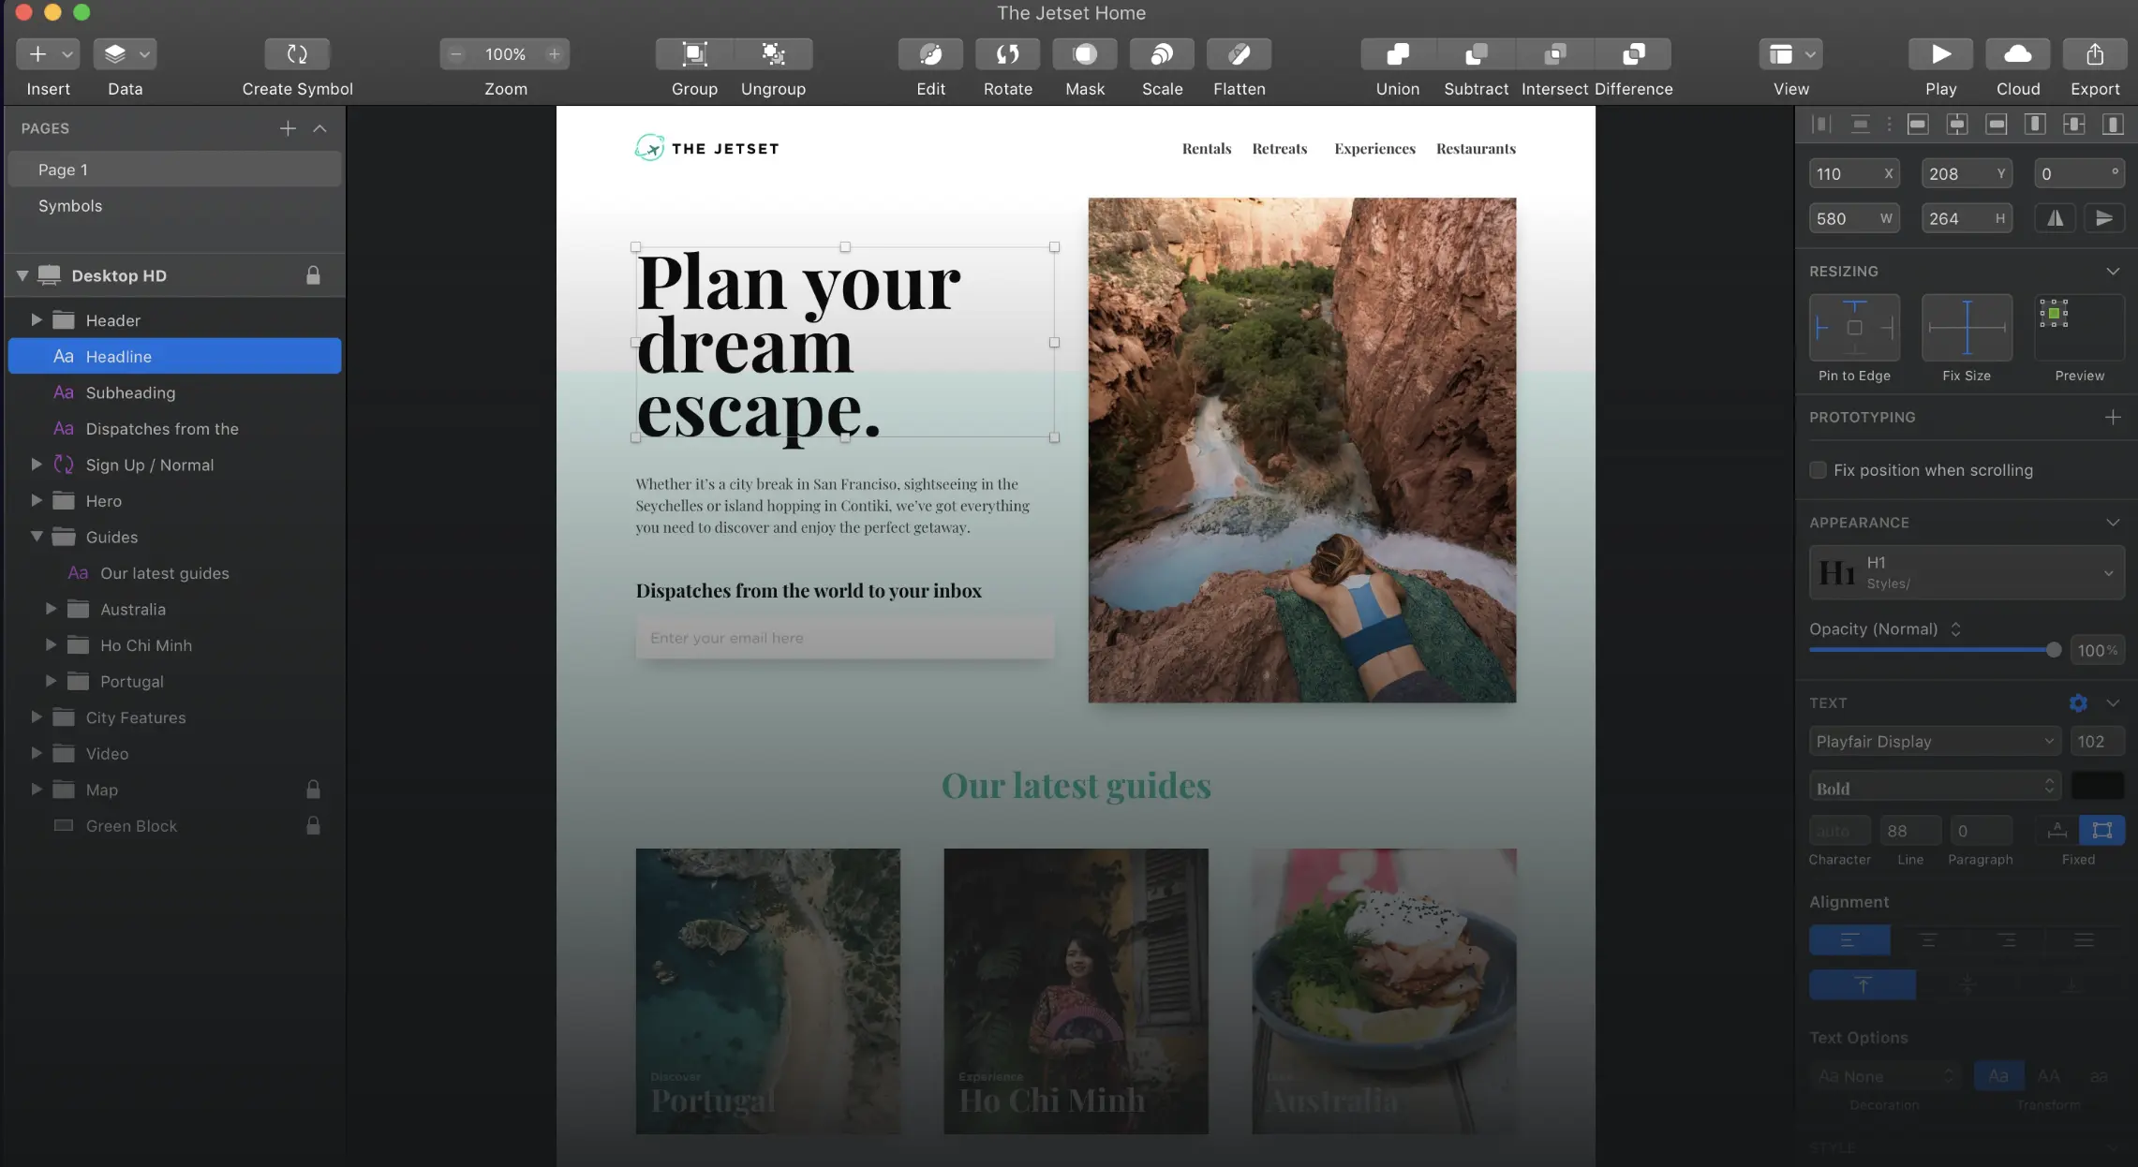Toggle lock on Desktop HD artboard
2138x1167 pixels.
tap(313, 275)
